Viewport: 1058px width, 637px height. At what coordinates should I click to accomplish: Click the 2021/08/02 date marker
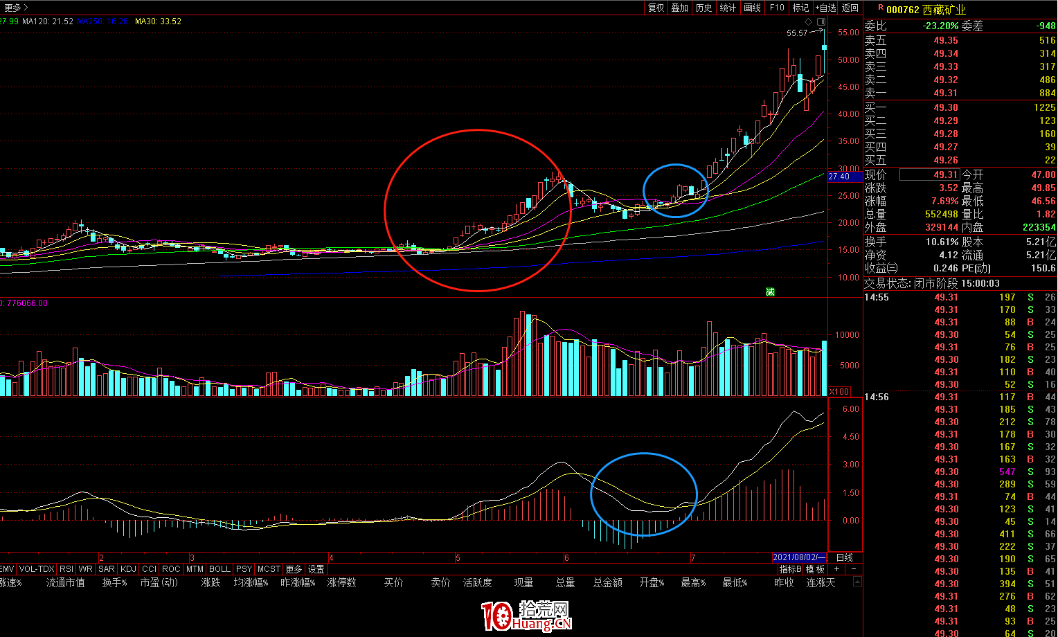(800, 557)
